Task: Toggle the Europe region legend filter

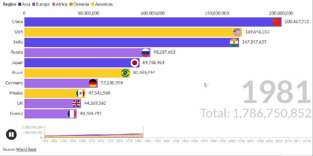Action: click(x=40, y=4)
